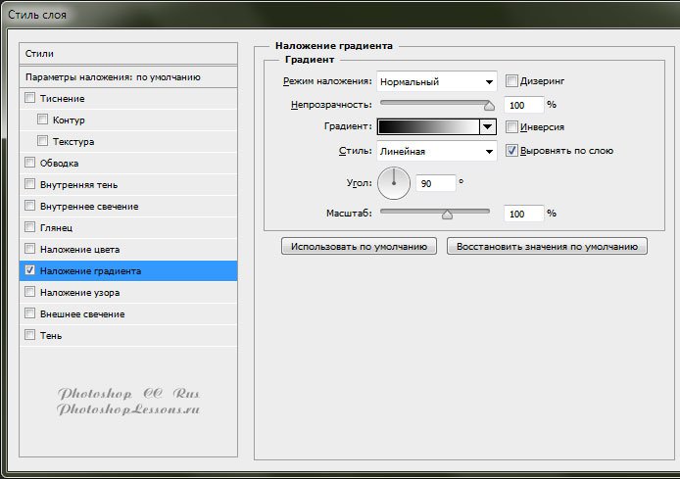Viewport: 680px width, 479px height.
Task: Enable the Тиснение effect checkbox
Action: (29, 98)
